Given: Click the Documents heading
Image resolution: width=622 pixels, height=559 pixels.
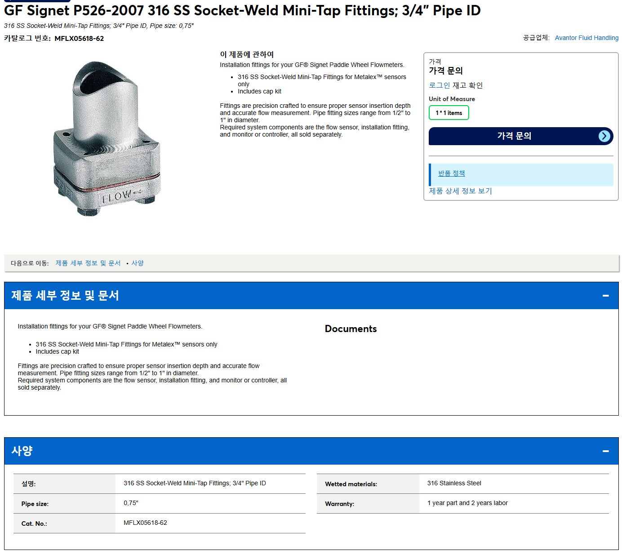Looking at the screenshot, I should (351, 329).
